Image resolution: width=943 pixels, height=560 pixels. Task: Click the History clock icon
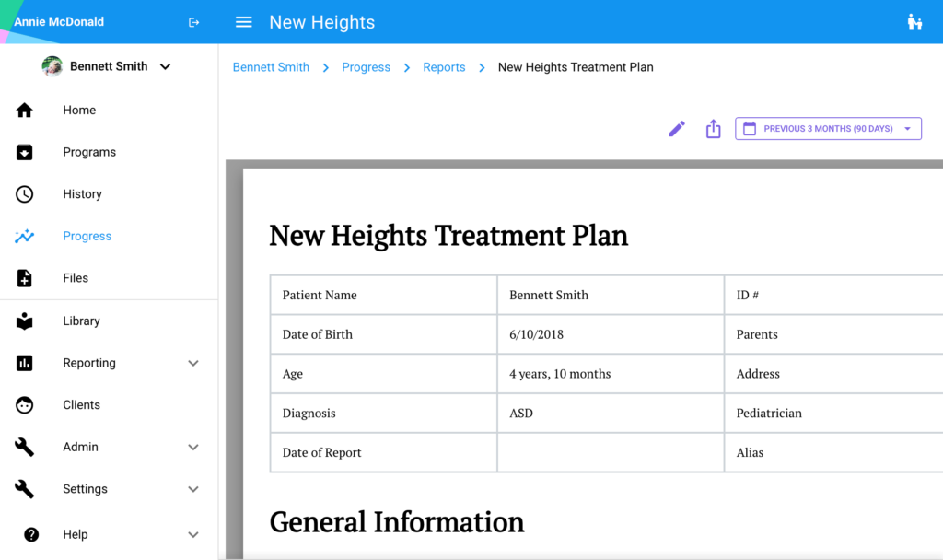25,194
